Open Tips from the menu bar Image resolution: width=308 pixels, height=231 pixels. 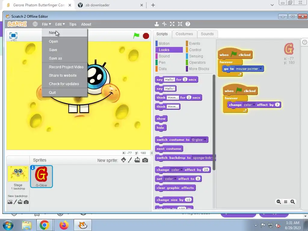click(73, 24)
